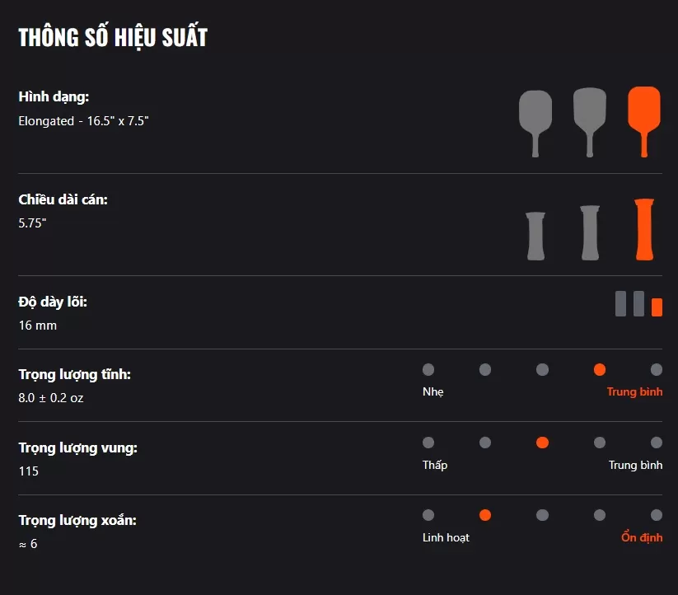The height and width of the screenshot is (595, 678).
Task: Click the second gray core thickness bar
Action: click(638, 303)
